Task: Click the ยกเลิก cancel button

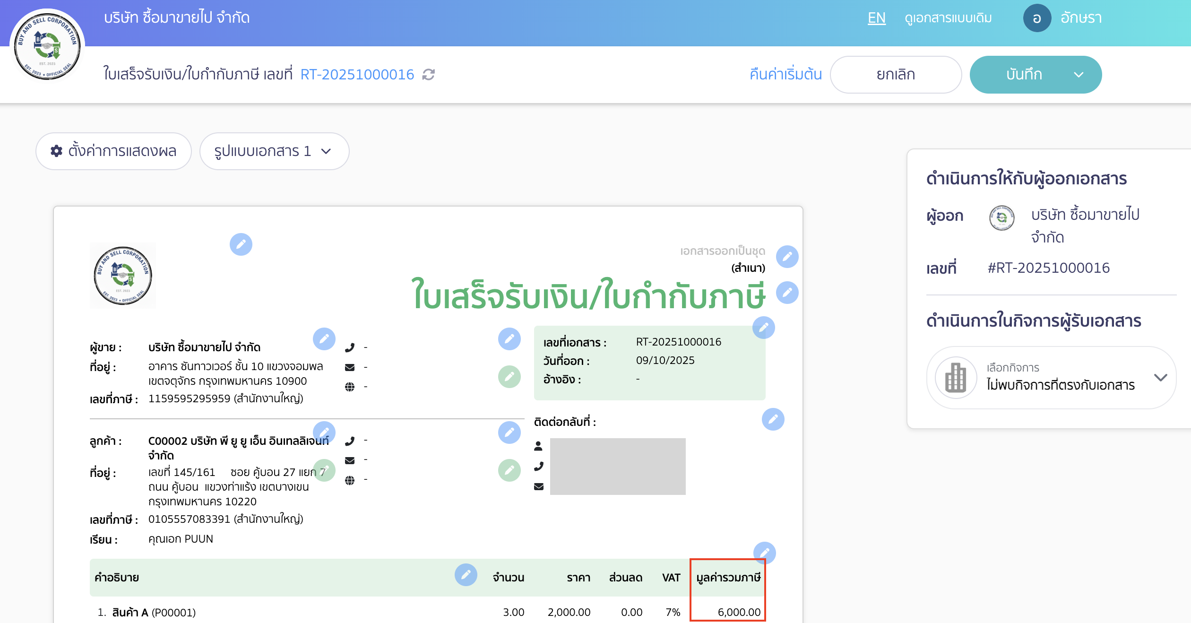Action: [x=896, y=74]
